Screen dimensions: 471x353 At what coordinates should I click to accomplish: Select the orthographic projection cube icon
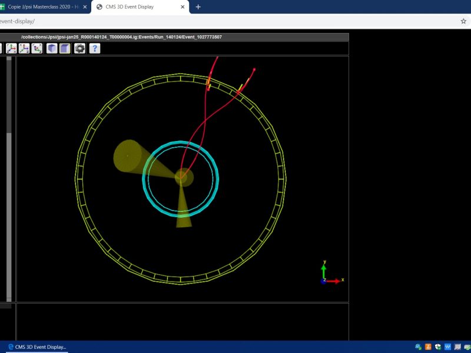point(65,48)
